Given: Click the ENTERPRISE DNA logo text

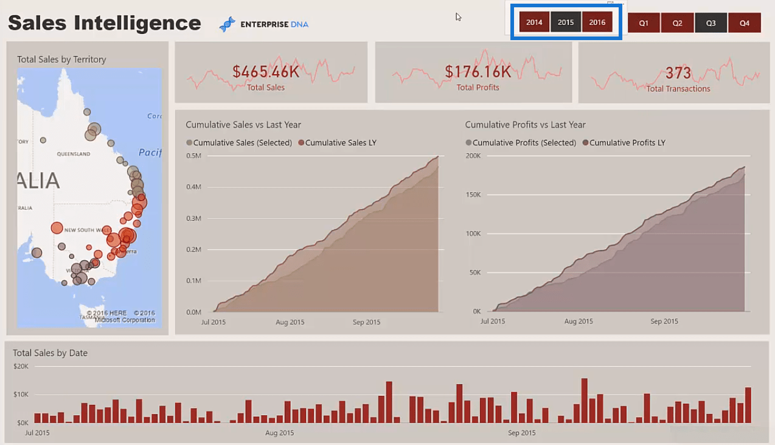Looking at the screenshot, I should (274, 24).
